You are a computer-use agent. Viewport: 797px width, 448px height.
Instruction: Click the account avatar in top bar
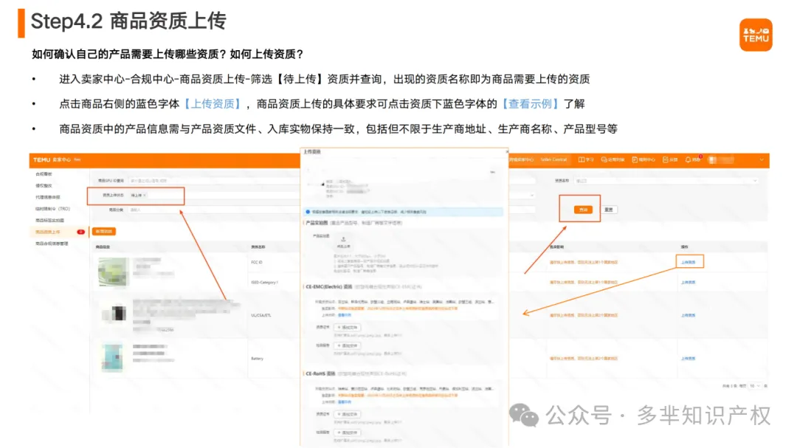tap(713, 159)
